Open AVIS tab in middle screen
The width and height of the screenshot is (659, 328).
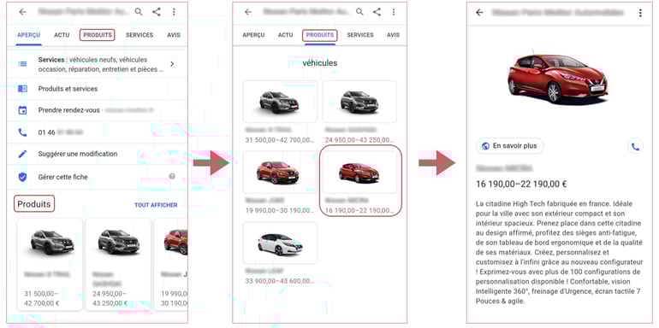[x=394, y=35]
